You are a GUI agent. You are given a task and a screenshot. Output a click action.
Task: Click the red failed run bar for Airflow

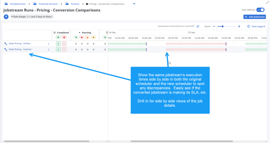pos(196,44)
